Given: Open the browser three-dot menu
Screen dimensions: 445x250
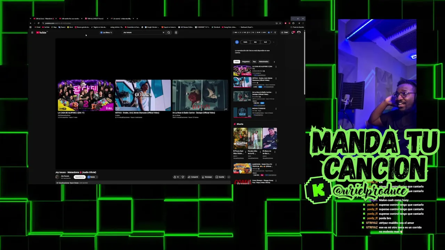Looking at the screenshot, I should [303, 23].
